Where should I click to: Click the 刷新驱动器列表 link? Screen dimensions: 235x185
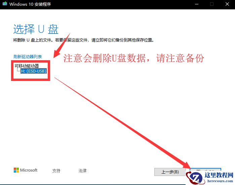[x=28, y=57]
